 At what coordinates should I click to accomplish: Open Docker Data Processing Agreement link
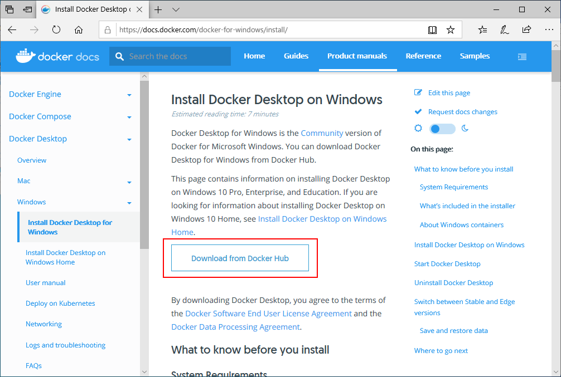235,327
